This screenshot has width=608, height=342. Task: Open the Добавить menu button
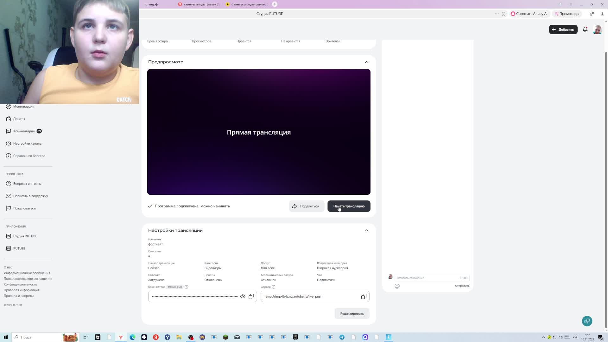(563, 29)
